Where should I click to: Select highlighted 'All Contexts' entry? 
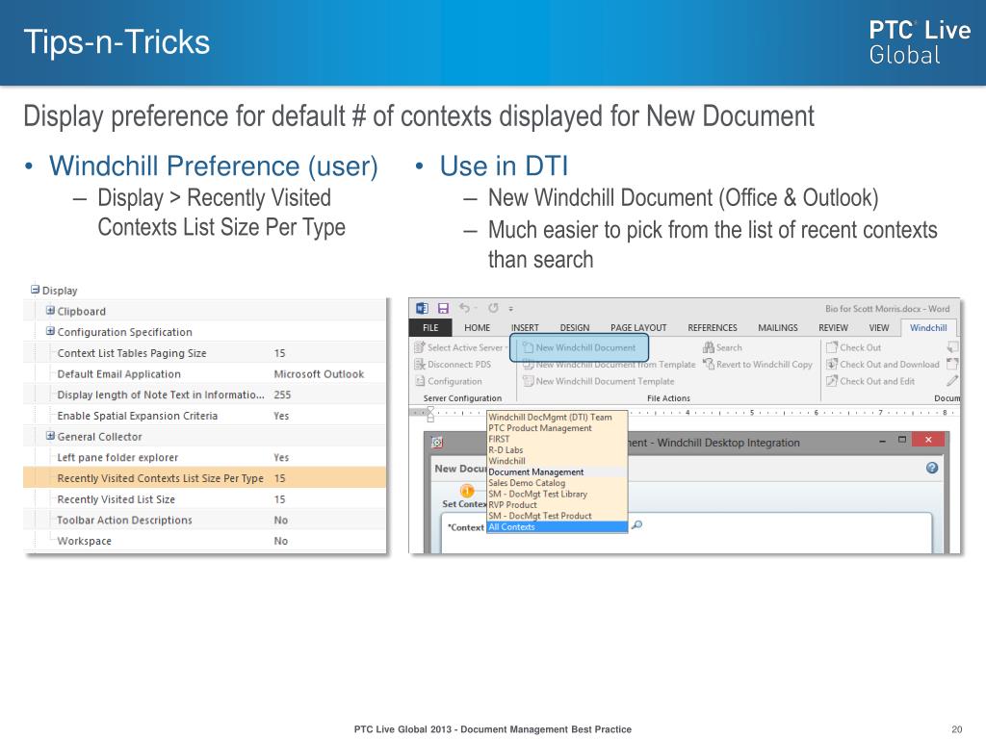coord(558,527)
